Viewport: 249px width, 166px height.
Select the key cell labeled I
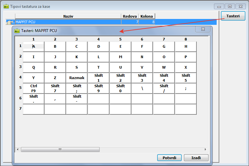pyautogui.click(x=34, y=57)
